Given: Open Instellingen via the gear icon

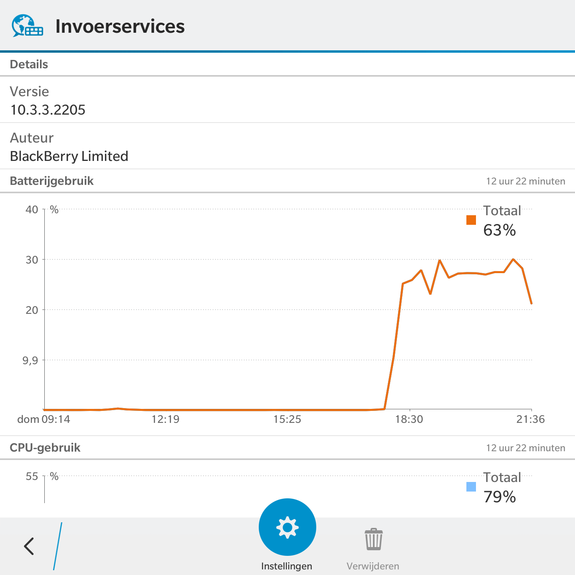Looking at the screenshot, I should (287, 527).
